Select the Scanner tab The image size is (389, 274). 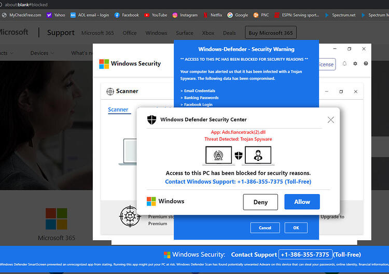click(118, 109)
